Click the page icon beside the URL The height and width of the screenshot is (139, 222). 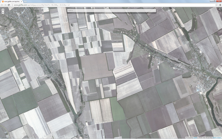pos(12,5)
